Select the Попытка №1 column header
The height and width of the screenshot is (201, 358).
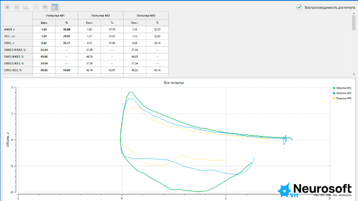coord(55,16)
